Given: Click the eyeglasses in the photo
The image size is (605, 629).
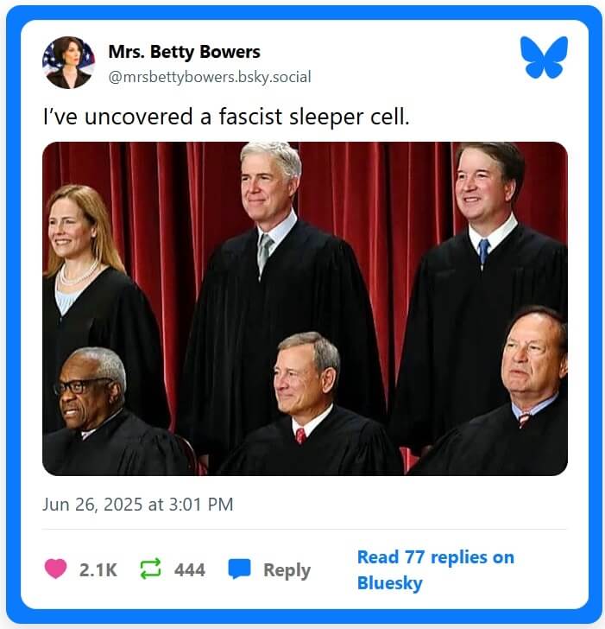Looking at the screenshot, I should (x=80, y=386).
